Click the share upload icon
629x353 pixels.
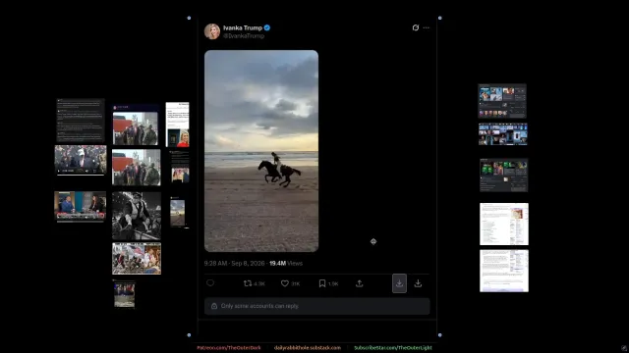click(360, 283)
